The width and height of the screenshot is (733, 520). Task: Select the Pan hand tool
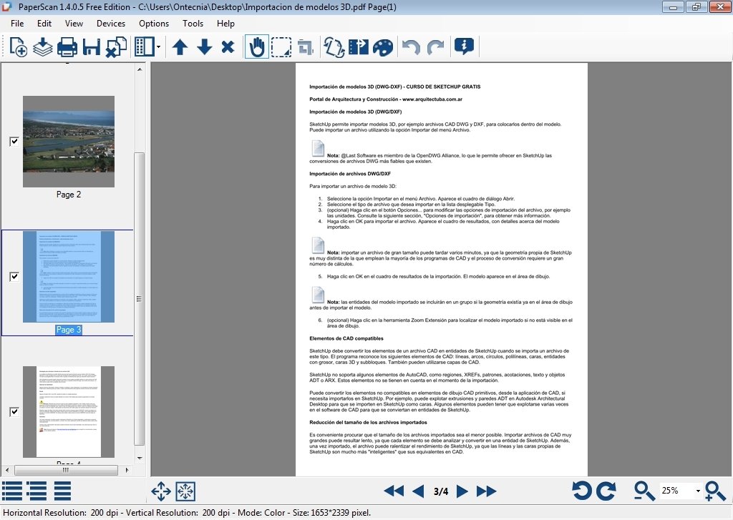[x=257, y=47]
